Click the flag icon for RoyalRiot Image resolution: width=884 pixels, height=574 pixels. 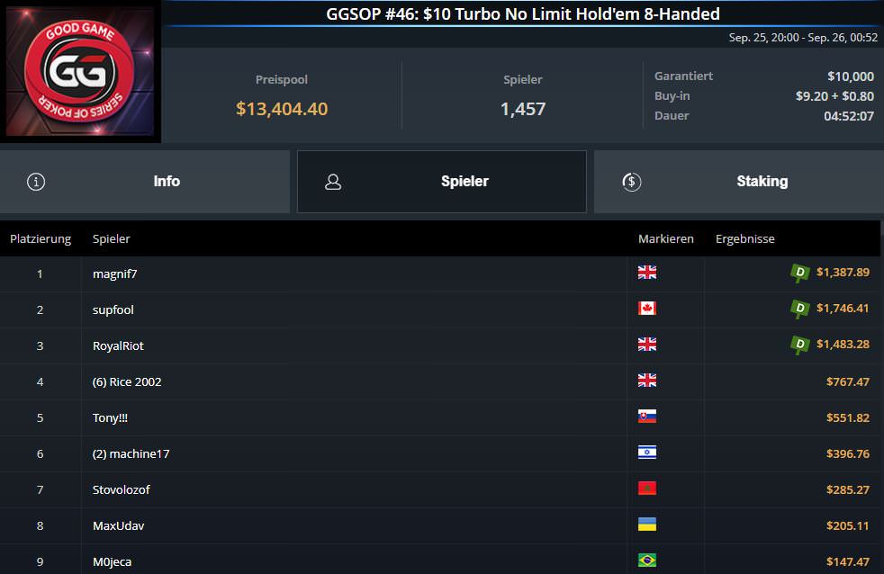(647, 345)
